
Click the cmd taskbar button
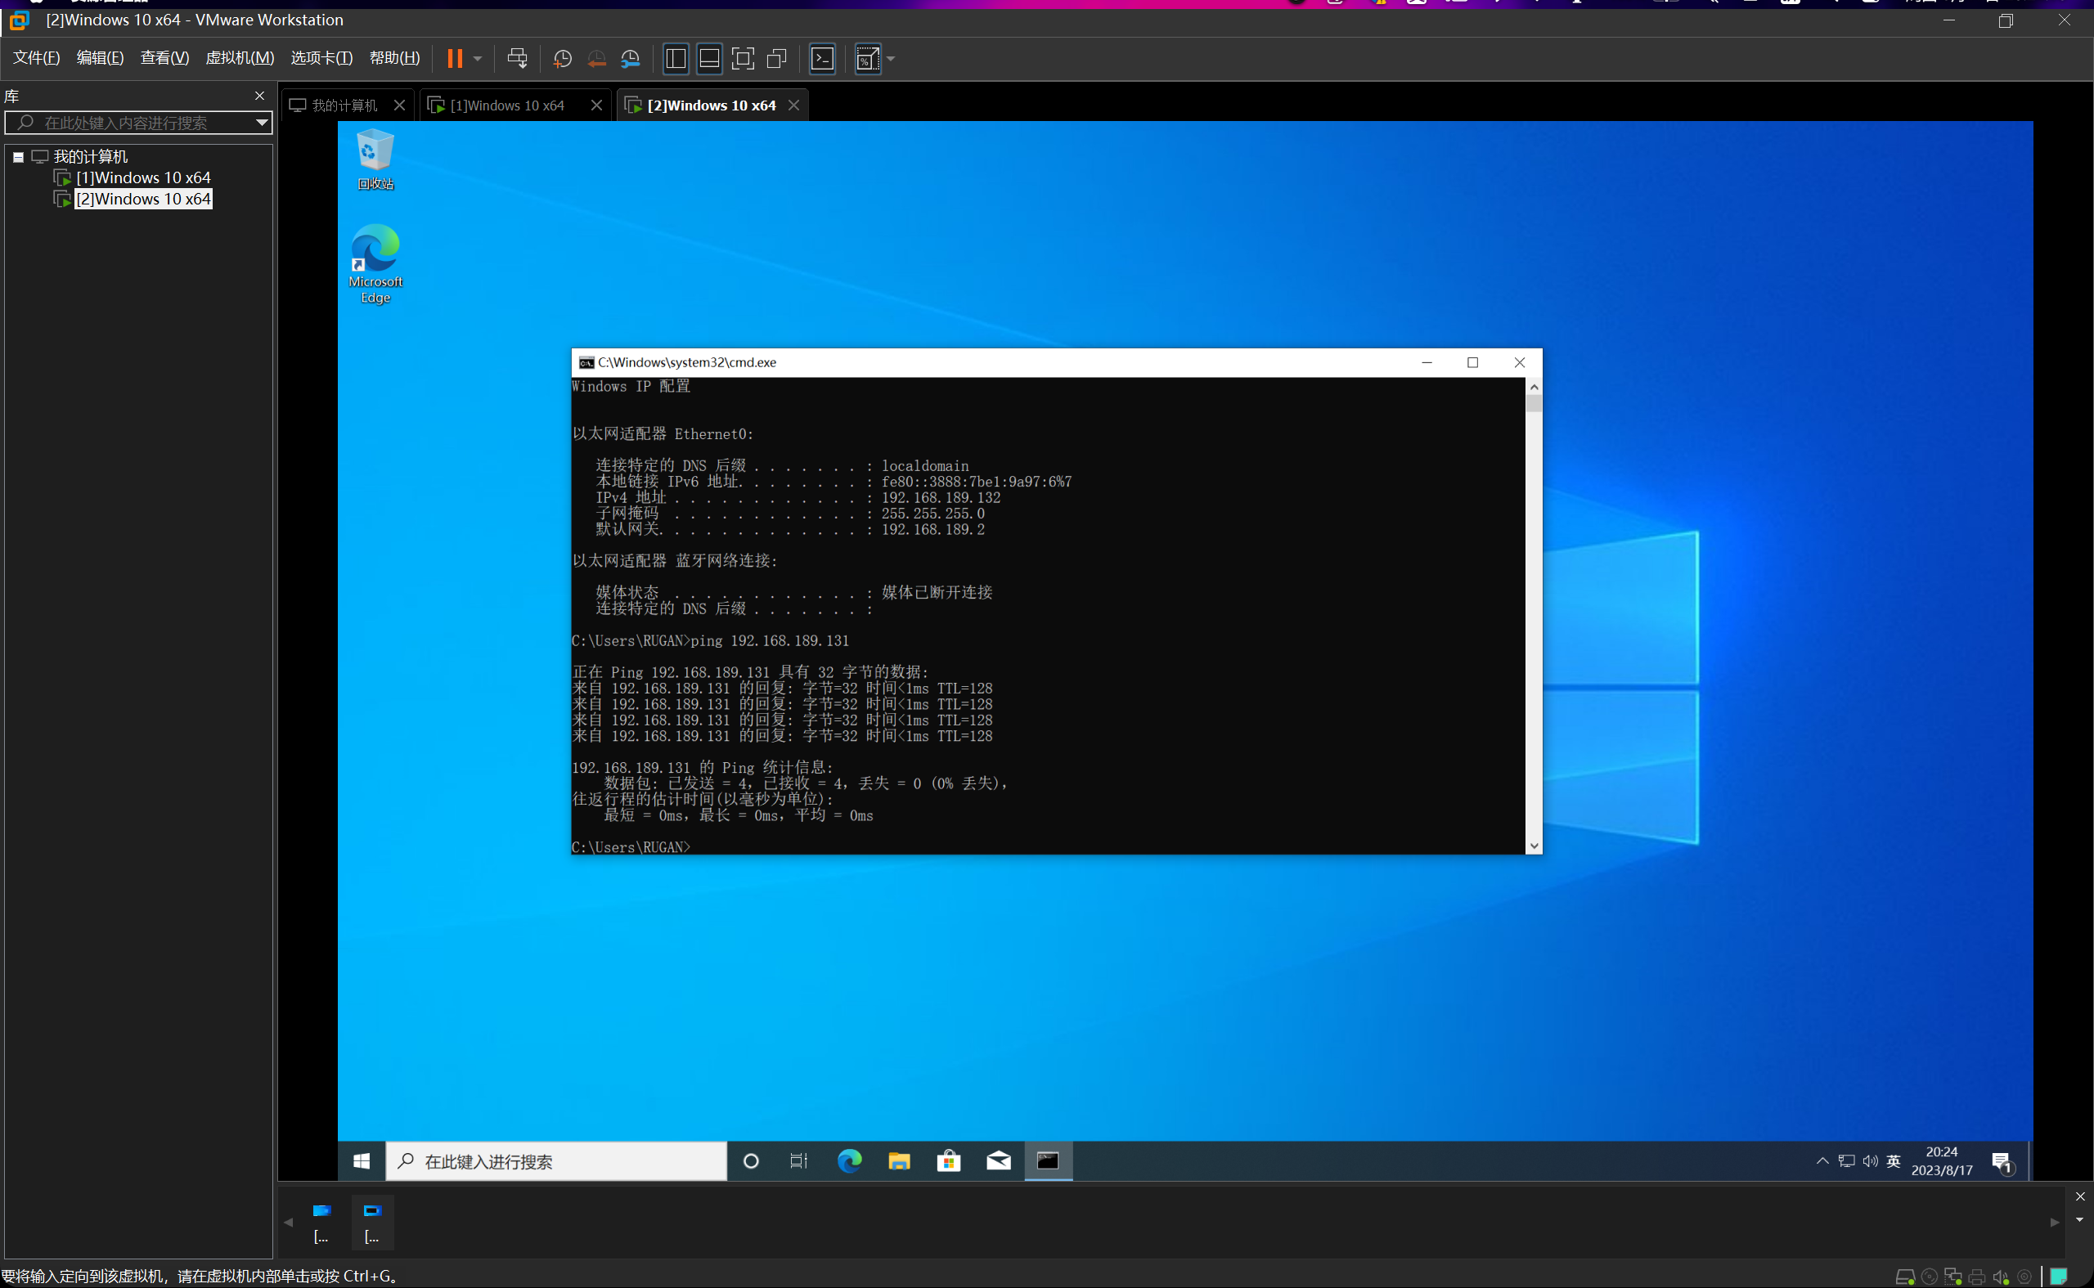(x=1048, y=1160)
